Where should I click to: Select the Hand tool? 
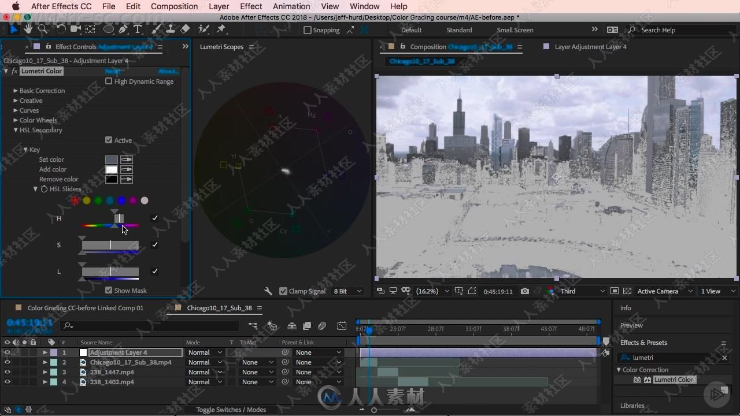coord(28,29)
